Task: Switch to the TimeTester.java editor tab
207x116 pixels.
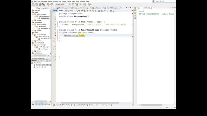Action: (63, 8)
